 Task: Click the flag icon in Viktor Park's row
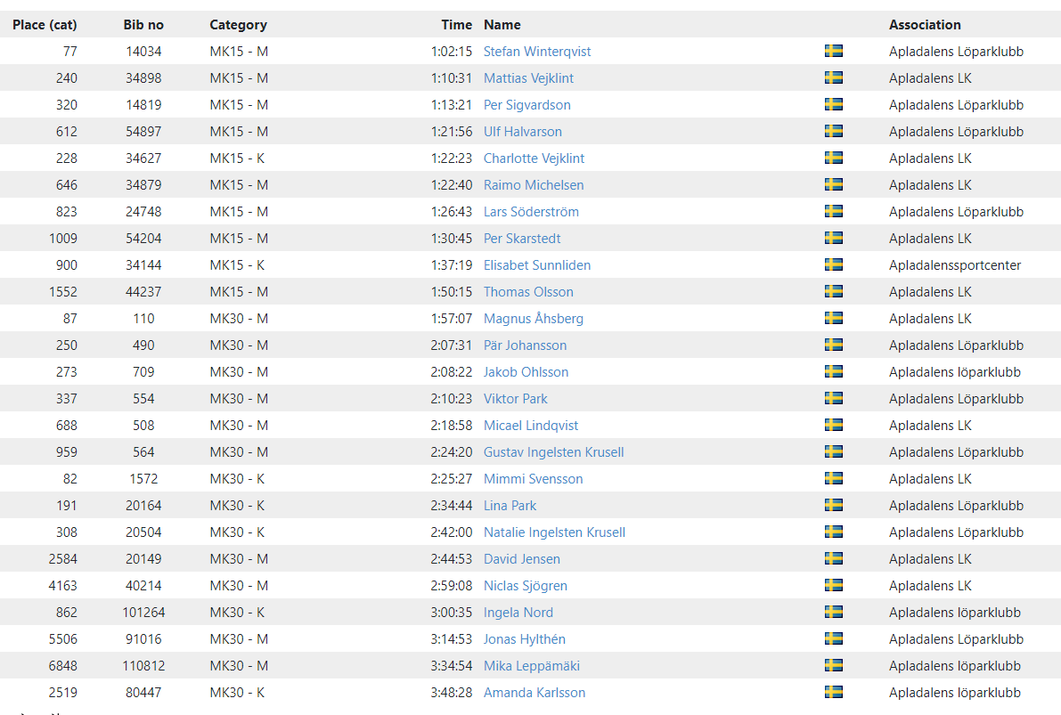point(834,398)
